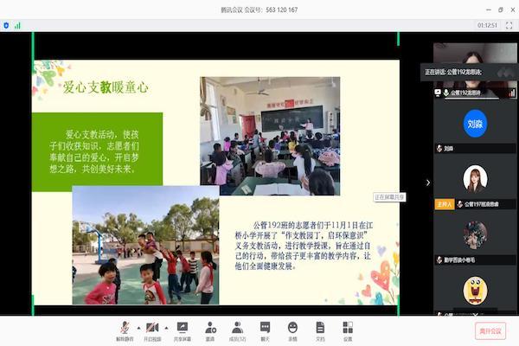Click the host's portrait avatar
The width and height of the screenshot is (519, 346).
coord(475,179)
